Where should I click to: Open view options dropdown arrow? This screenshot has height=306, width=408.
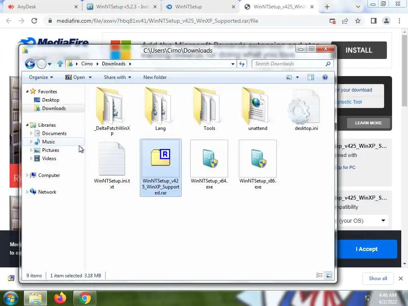(x=297, y=77)
